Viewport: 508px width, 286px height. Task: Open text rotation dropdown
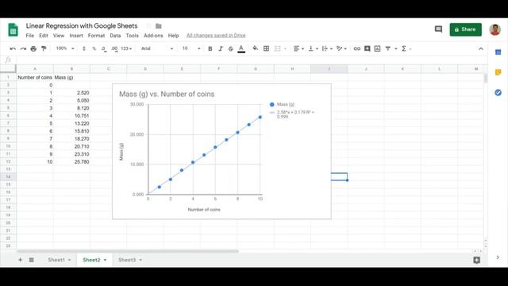click(341, 48)
